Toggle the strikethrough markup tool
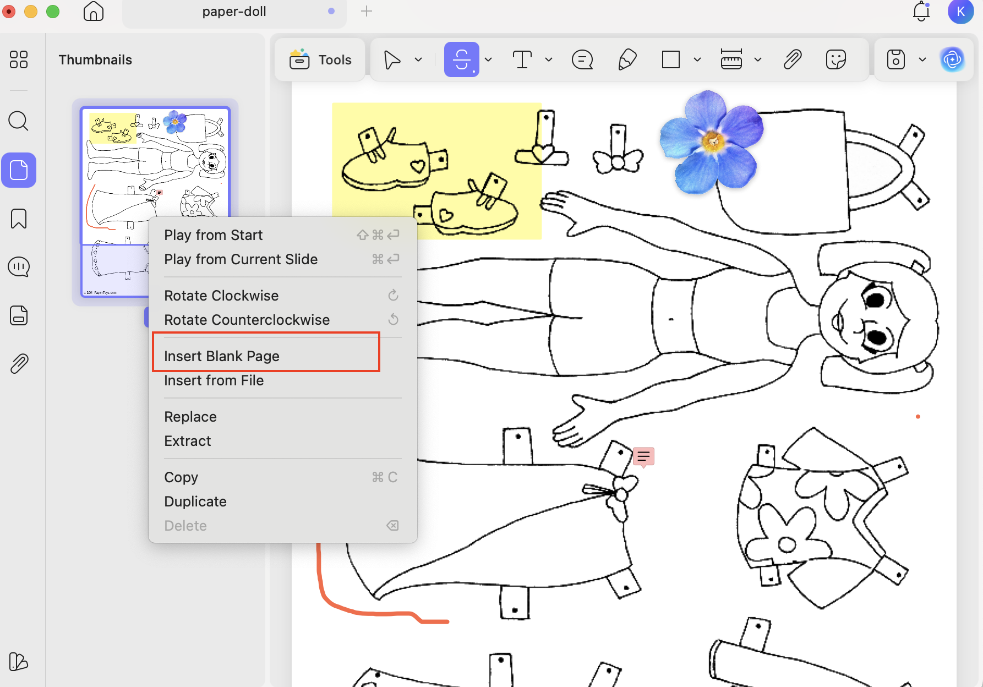 pos(461,59)
